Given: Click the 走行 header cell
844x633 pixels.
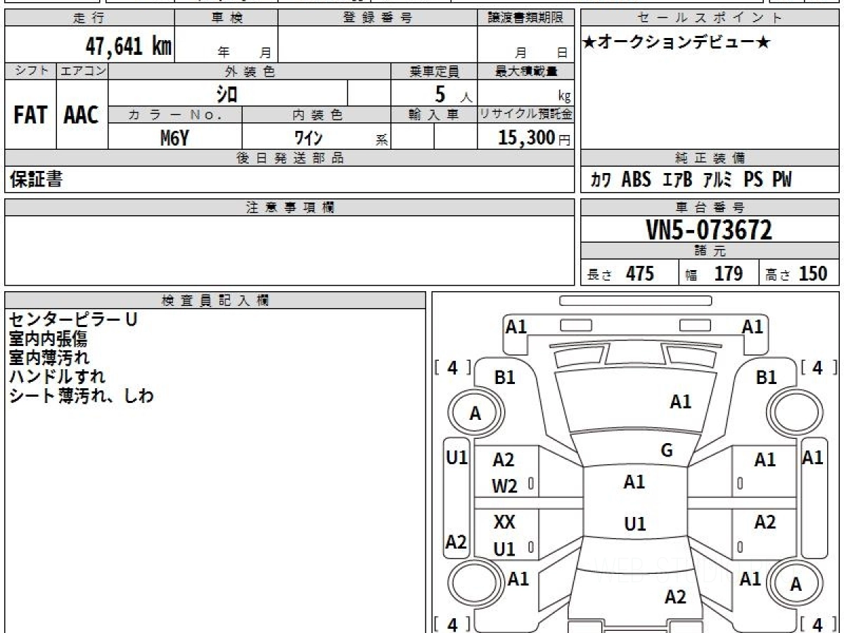Looking at the screenshot, I should 89,18.
